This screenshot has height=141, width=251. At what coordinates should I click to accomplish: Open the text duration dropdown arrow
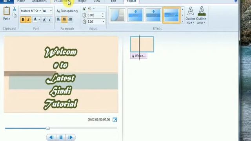(x=104, y=22)
